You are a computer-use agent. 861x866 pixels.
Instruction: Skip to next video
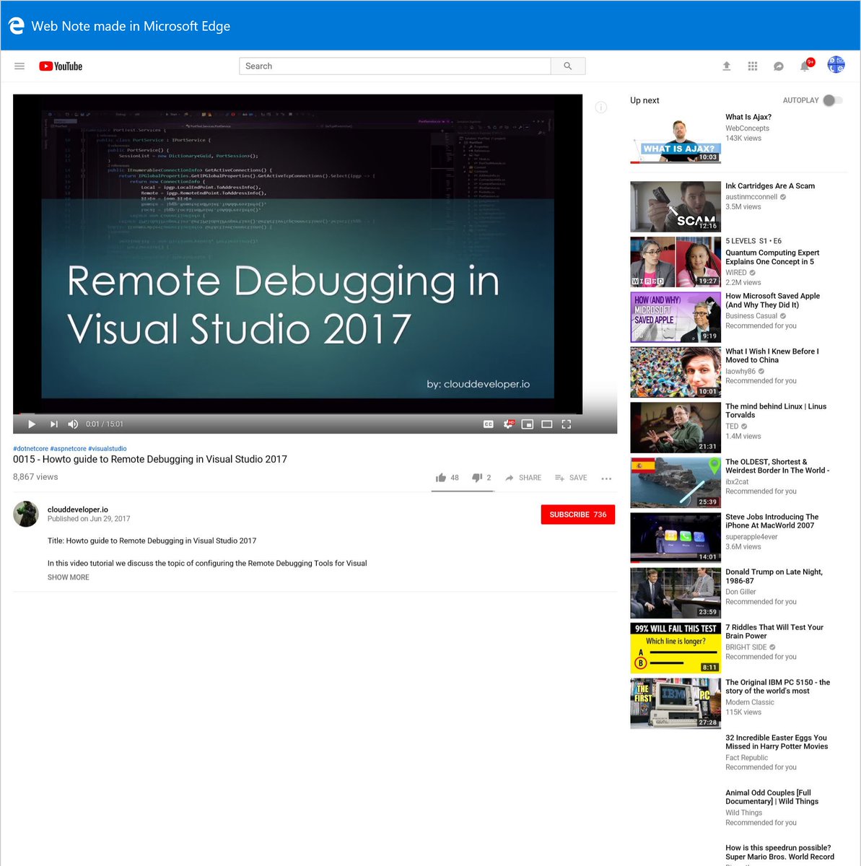tap(53, 424)
